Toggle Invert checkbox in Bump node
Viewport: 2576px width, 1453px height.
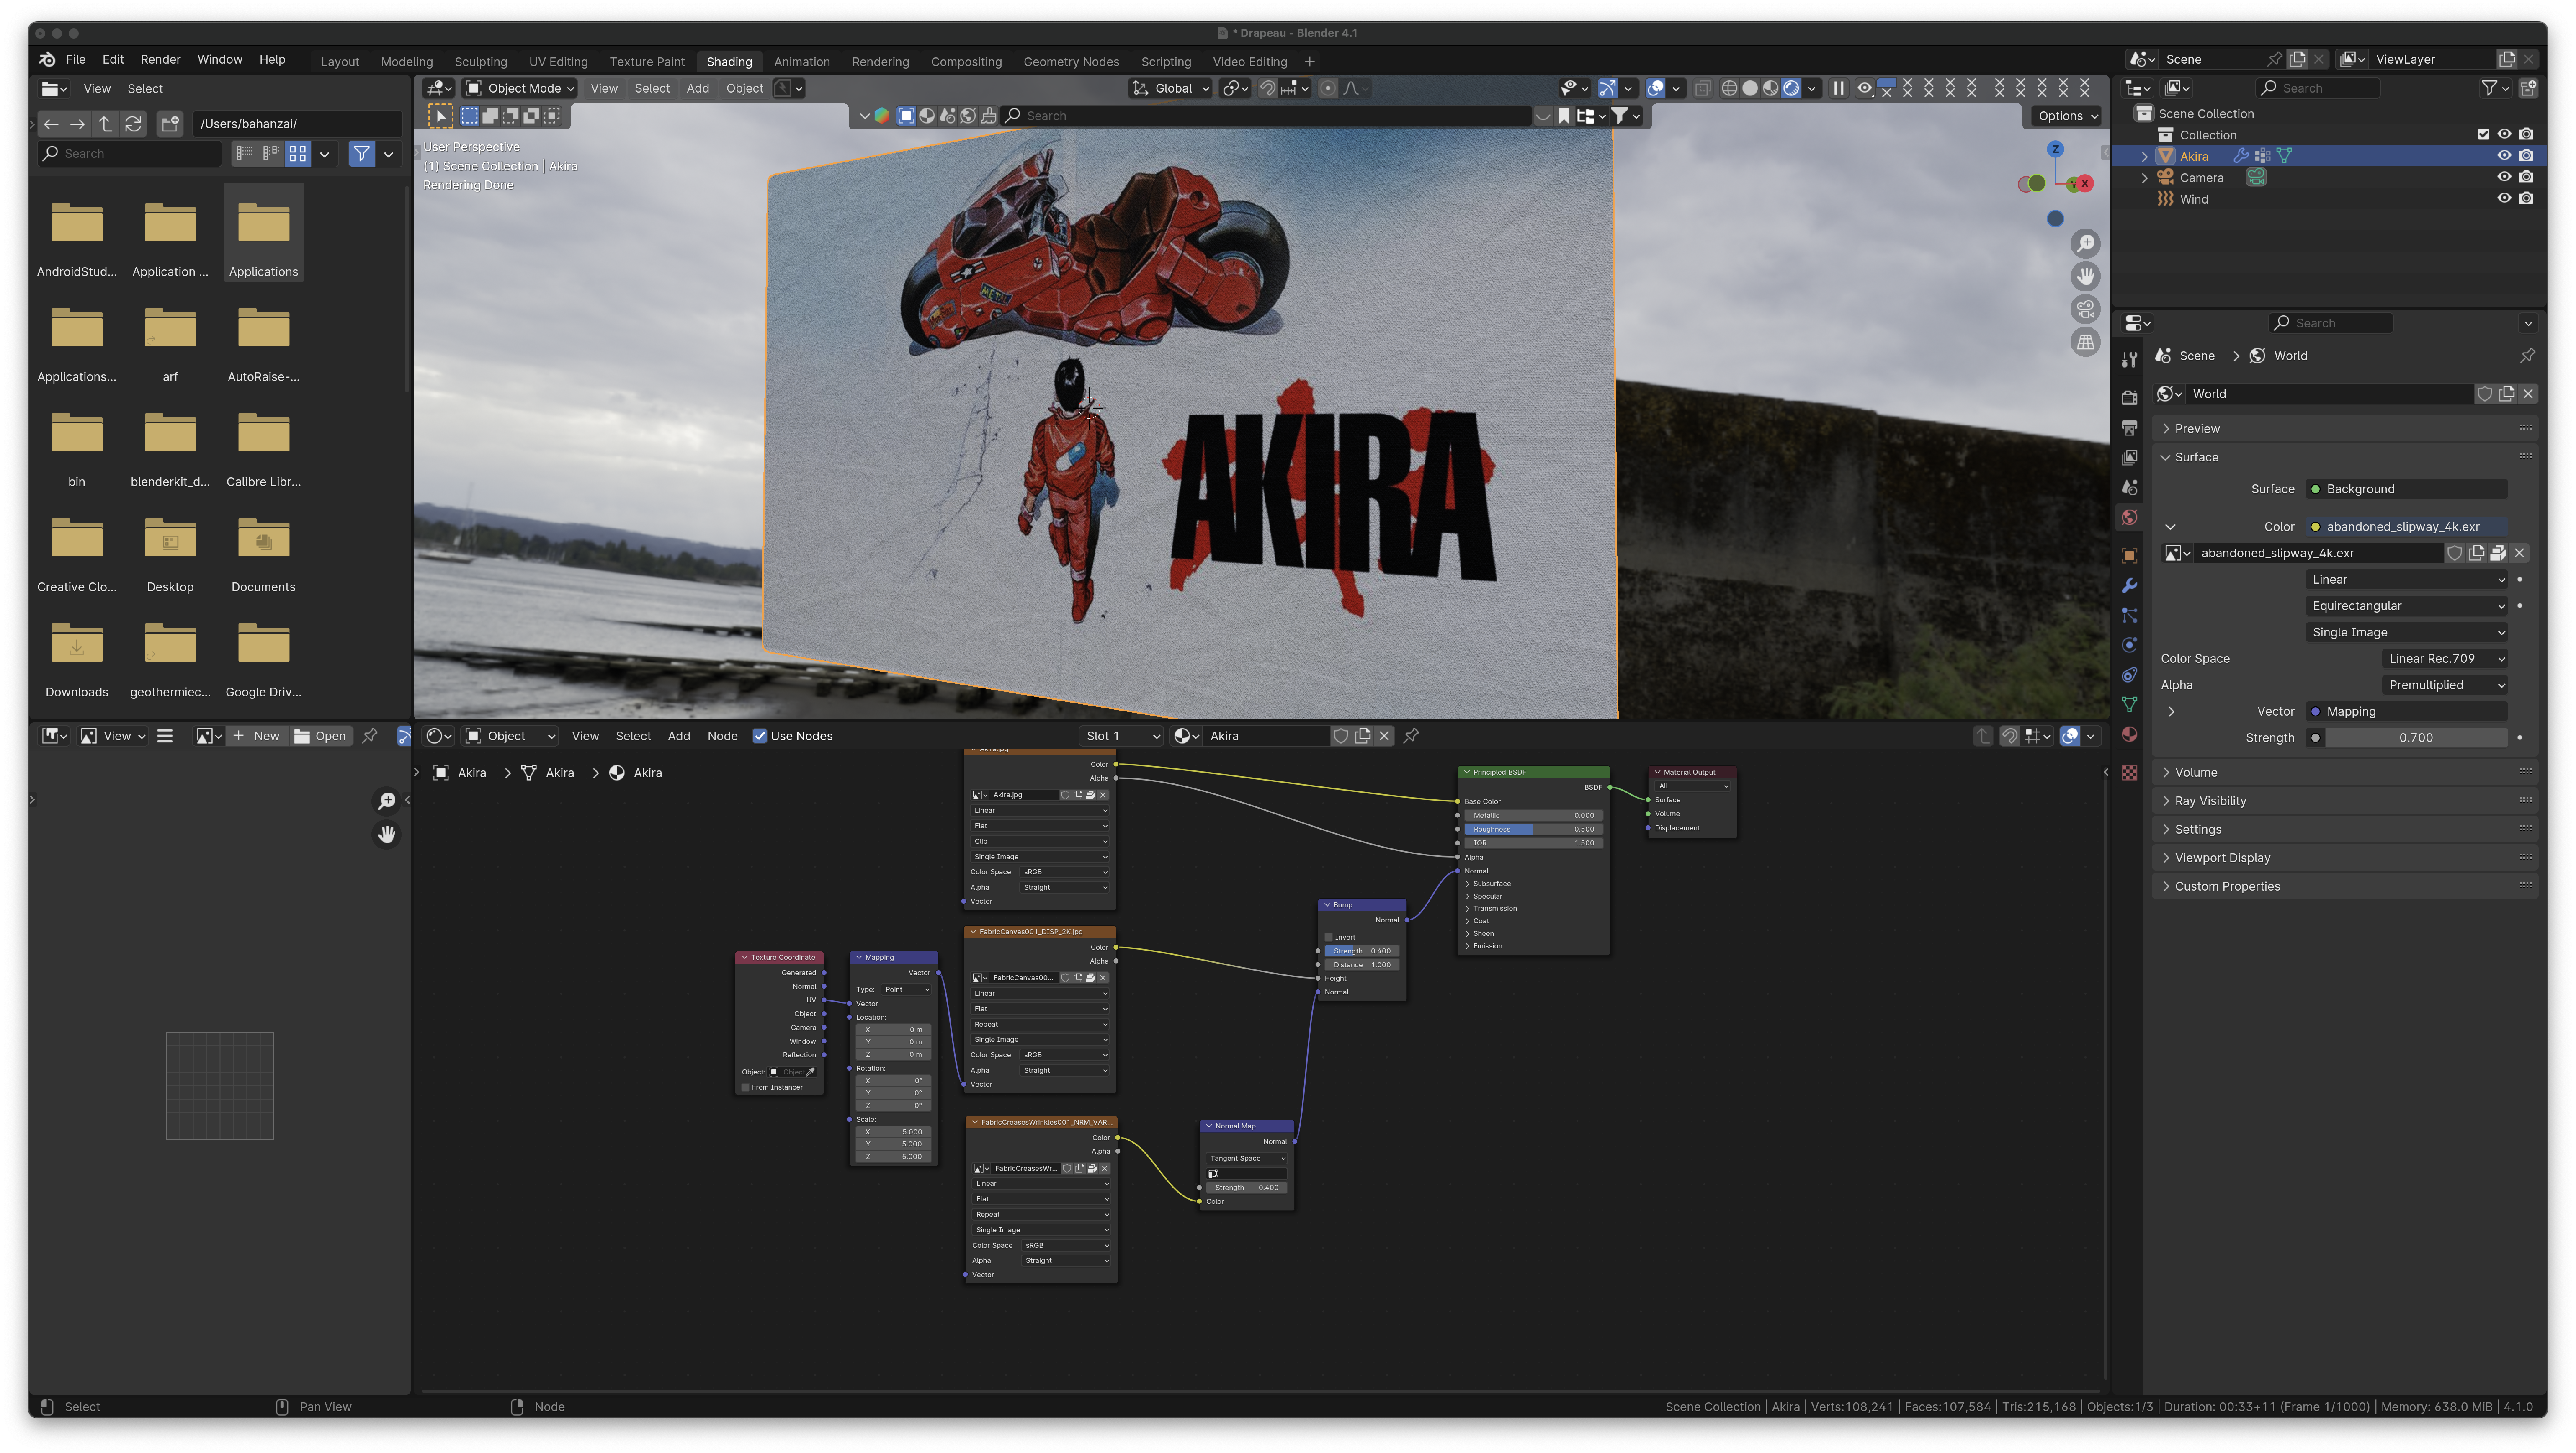tap(1328, 937)
